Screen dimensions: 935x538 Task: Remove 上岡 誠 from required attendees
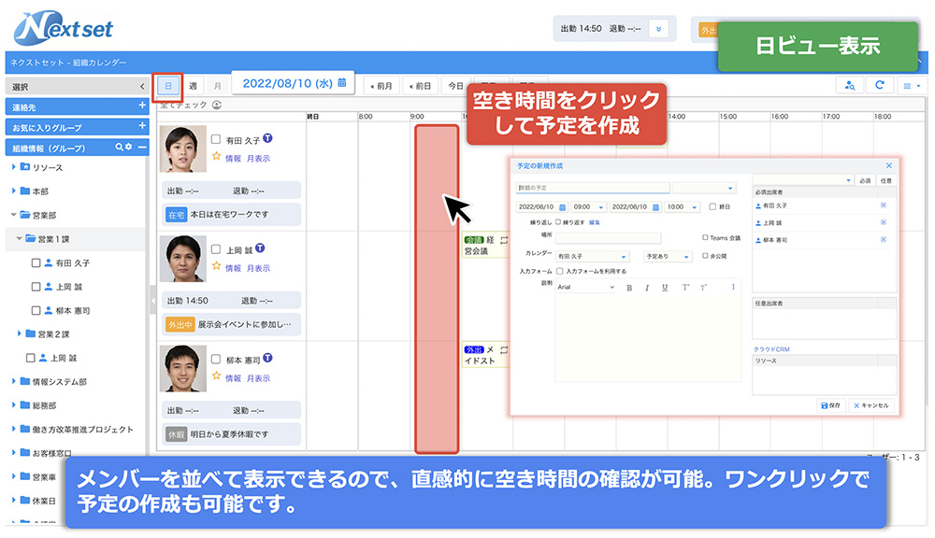(x=884, y=223)
